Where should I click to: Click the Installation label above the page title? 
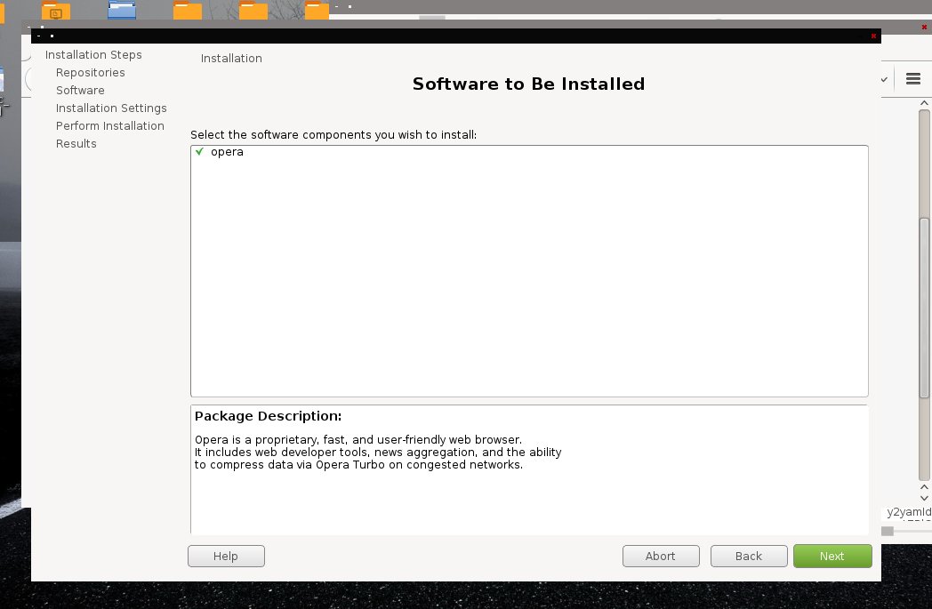231,58
